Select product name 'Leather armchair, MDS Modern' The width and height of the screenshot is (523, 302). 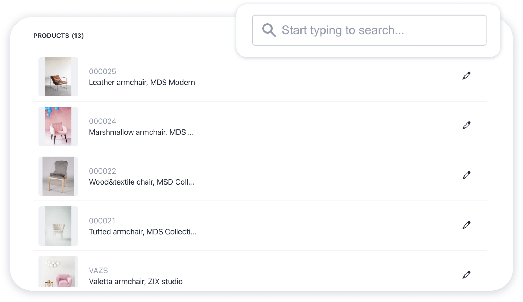pos(142,83)
